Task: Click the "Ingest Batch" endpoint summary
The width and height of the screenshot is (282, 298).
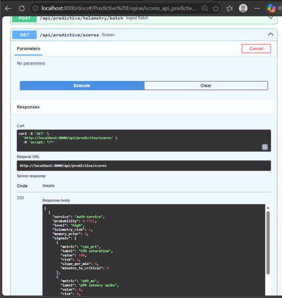Action: point(137,18)
